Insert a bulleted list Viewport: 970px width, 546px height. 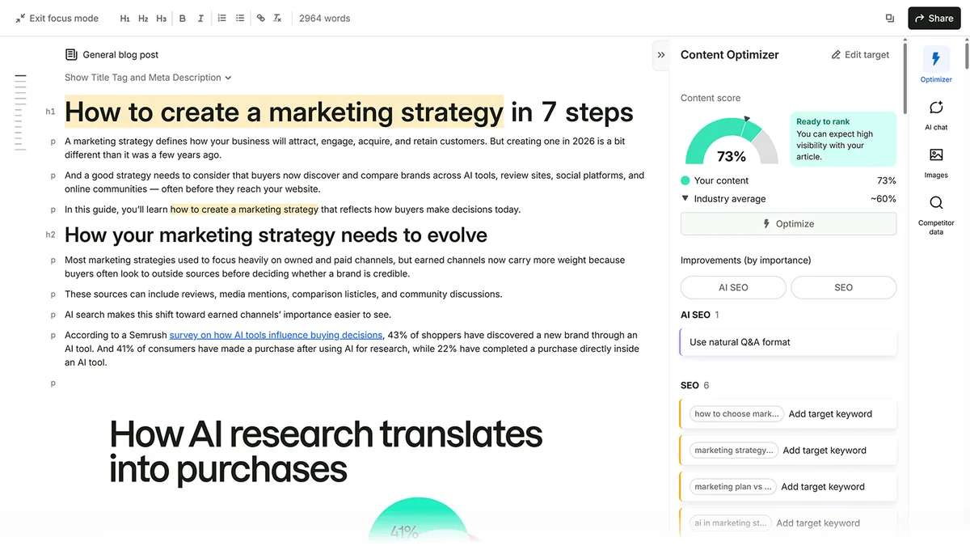pos(240,18)
